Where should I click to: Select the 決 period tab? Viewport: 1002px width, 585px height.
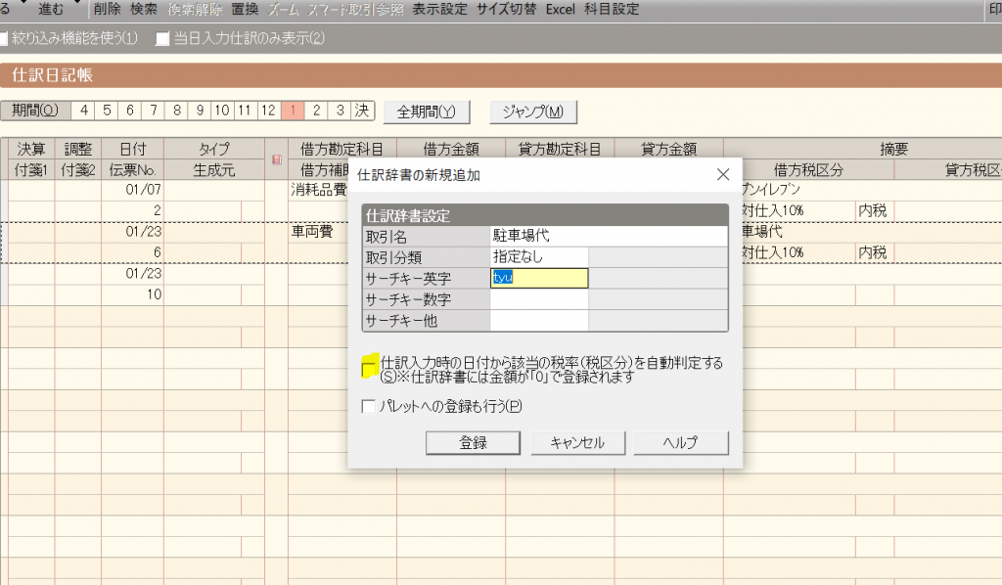pos(362,111)
